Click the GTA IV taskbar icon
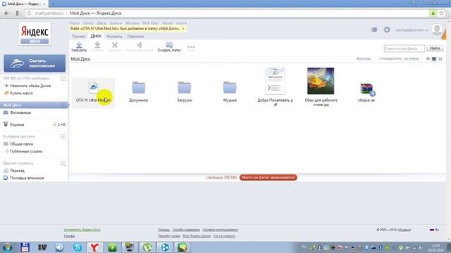451x253 pixels. (x=42, y=247)
